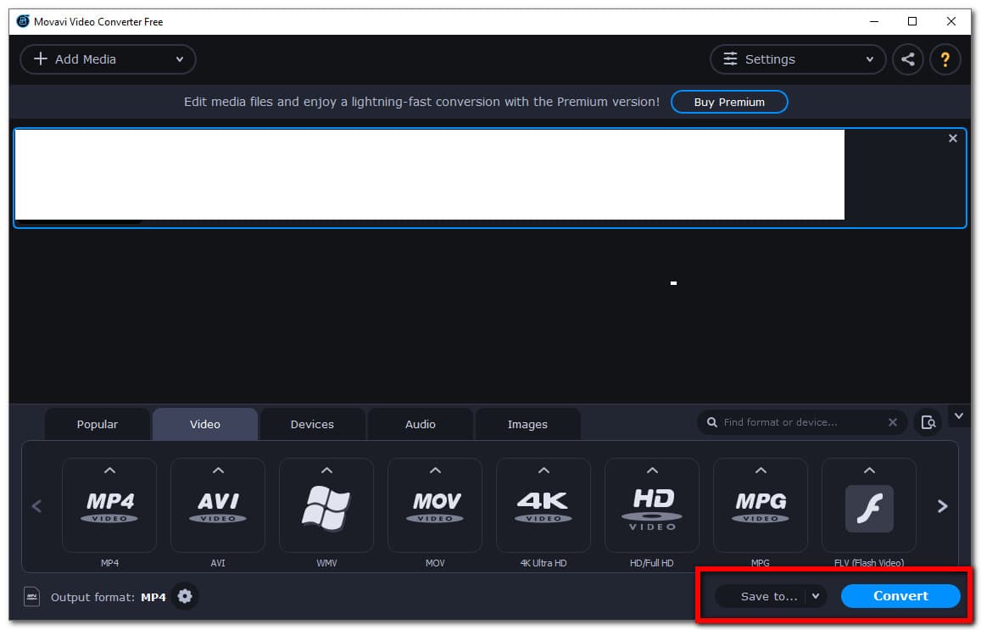
Task: Clear the format search with the X
Action: 893,423
